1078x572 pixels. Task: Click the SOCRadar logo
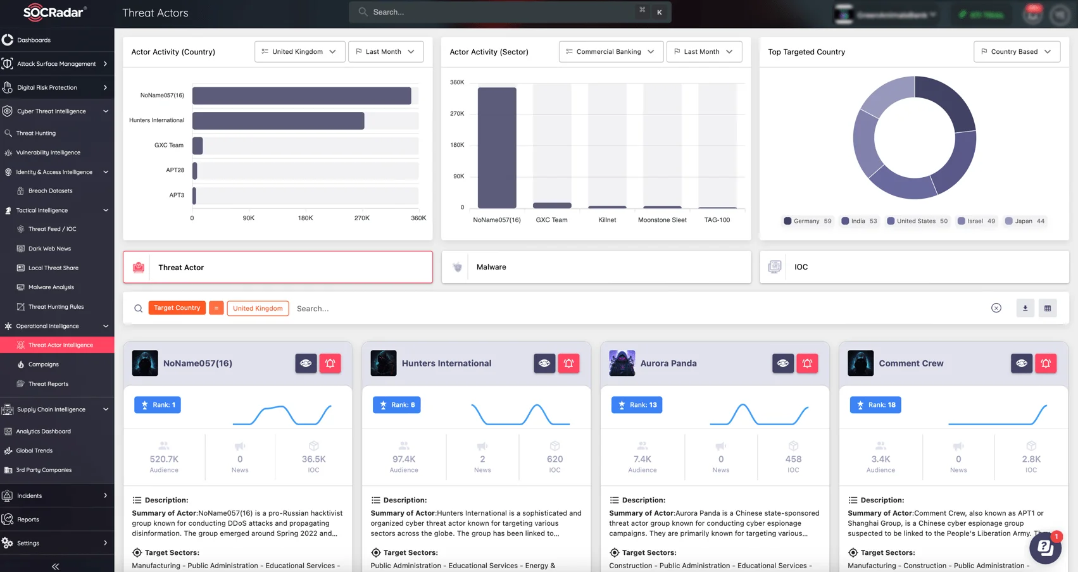pos(54,12)
